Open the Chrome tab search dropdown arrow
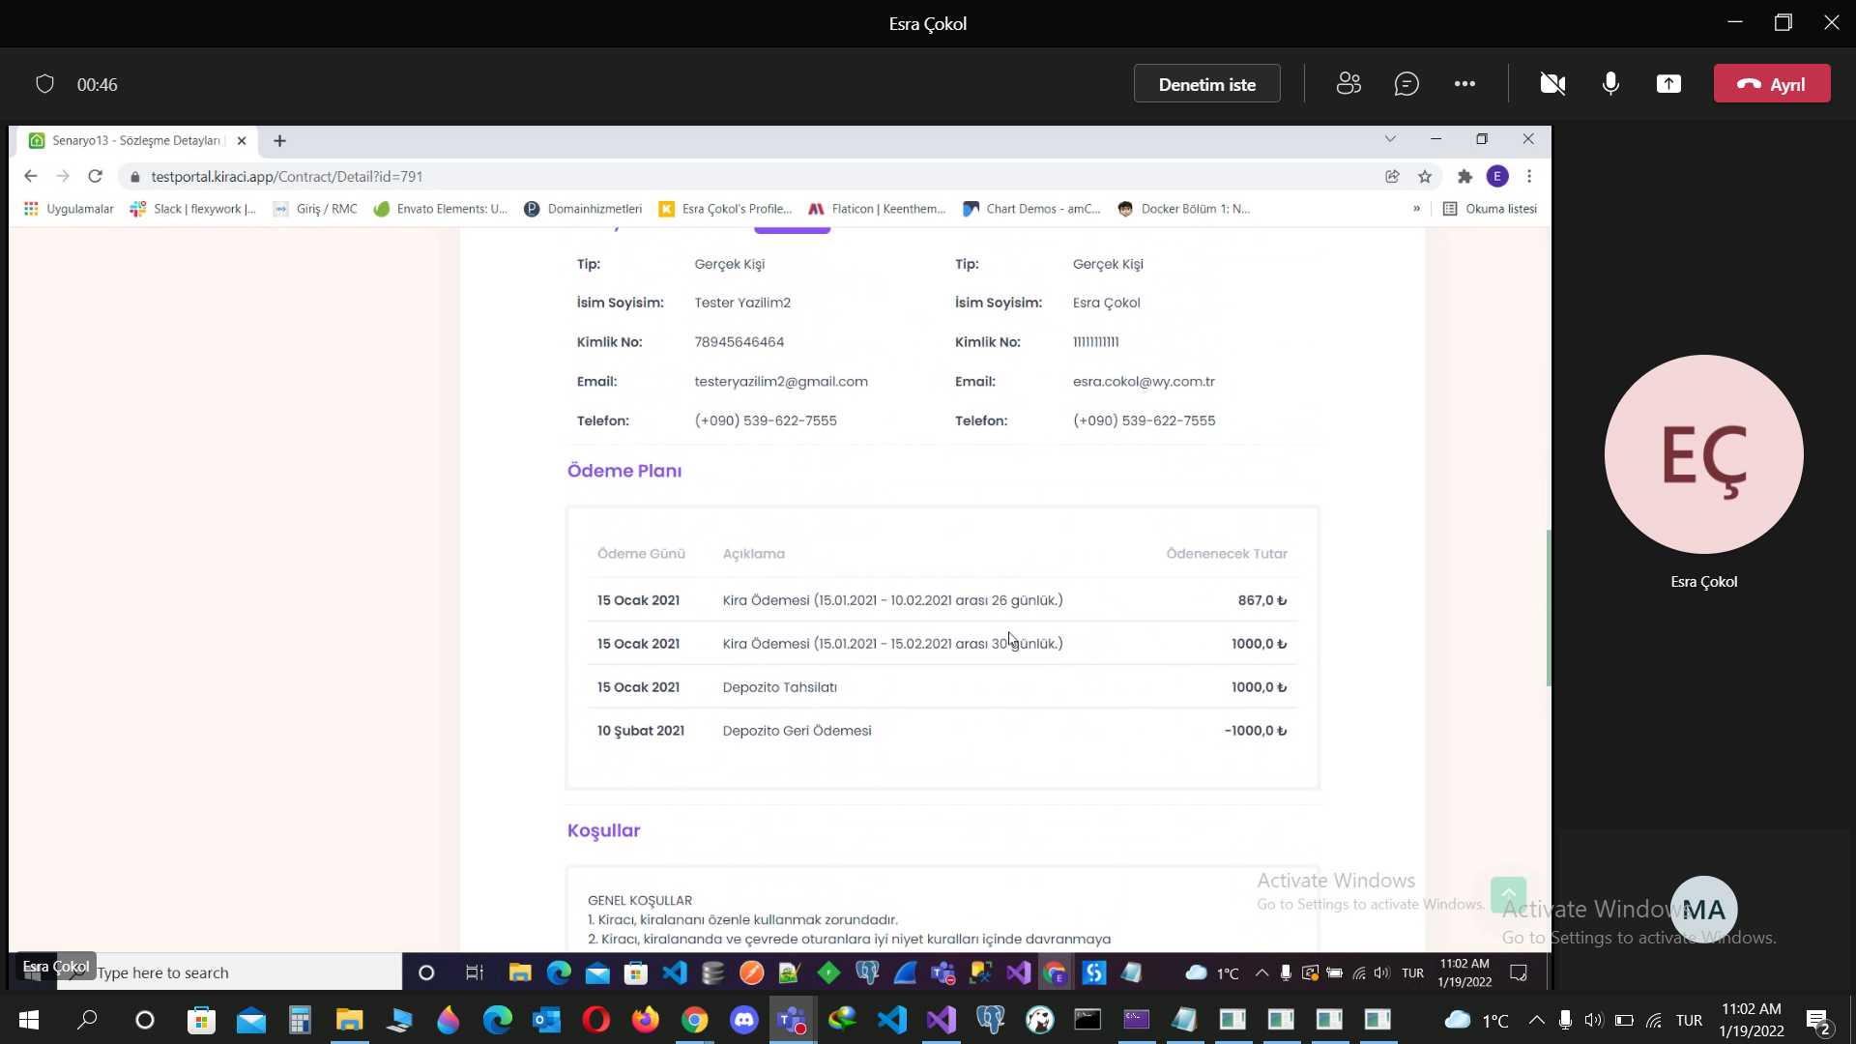The width and height of the screenshot is (1856, 1044). [1390, 139]
